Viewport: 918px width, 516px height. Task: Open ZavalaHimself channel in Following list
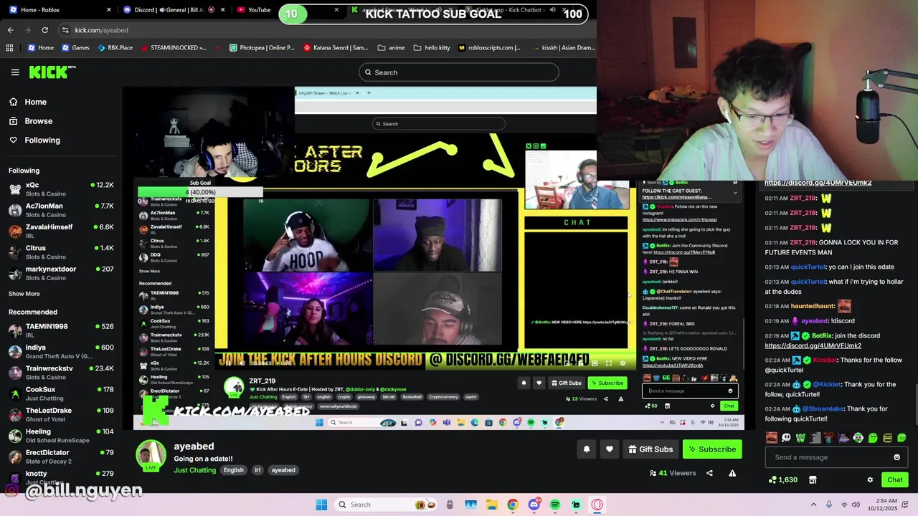(61, 231)
